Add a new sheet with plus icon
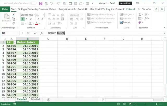The image size is (167, 106). click(x=49, y=100)
